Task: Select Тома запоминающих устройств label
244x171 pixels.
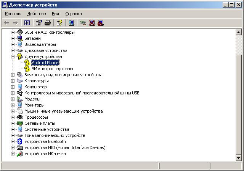Action: tap(55, 136)
